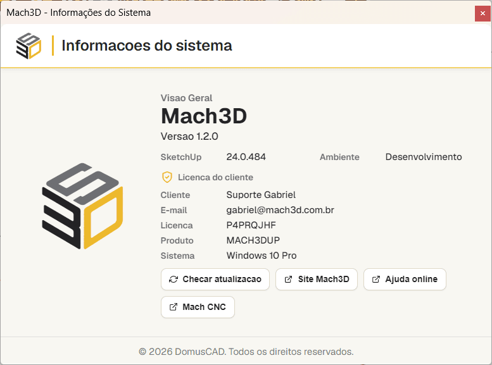Click the E-mail field label
The width and height of the screenshot is (492, 365).
173,210
